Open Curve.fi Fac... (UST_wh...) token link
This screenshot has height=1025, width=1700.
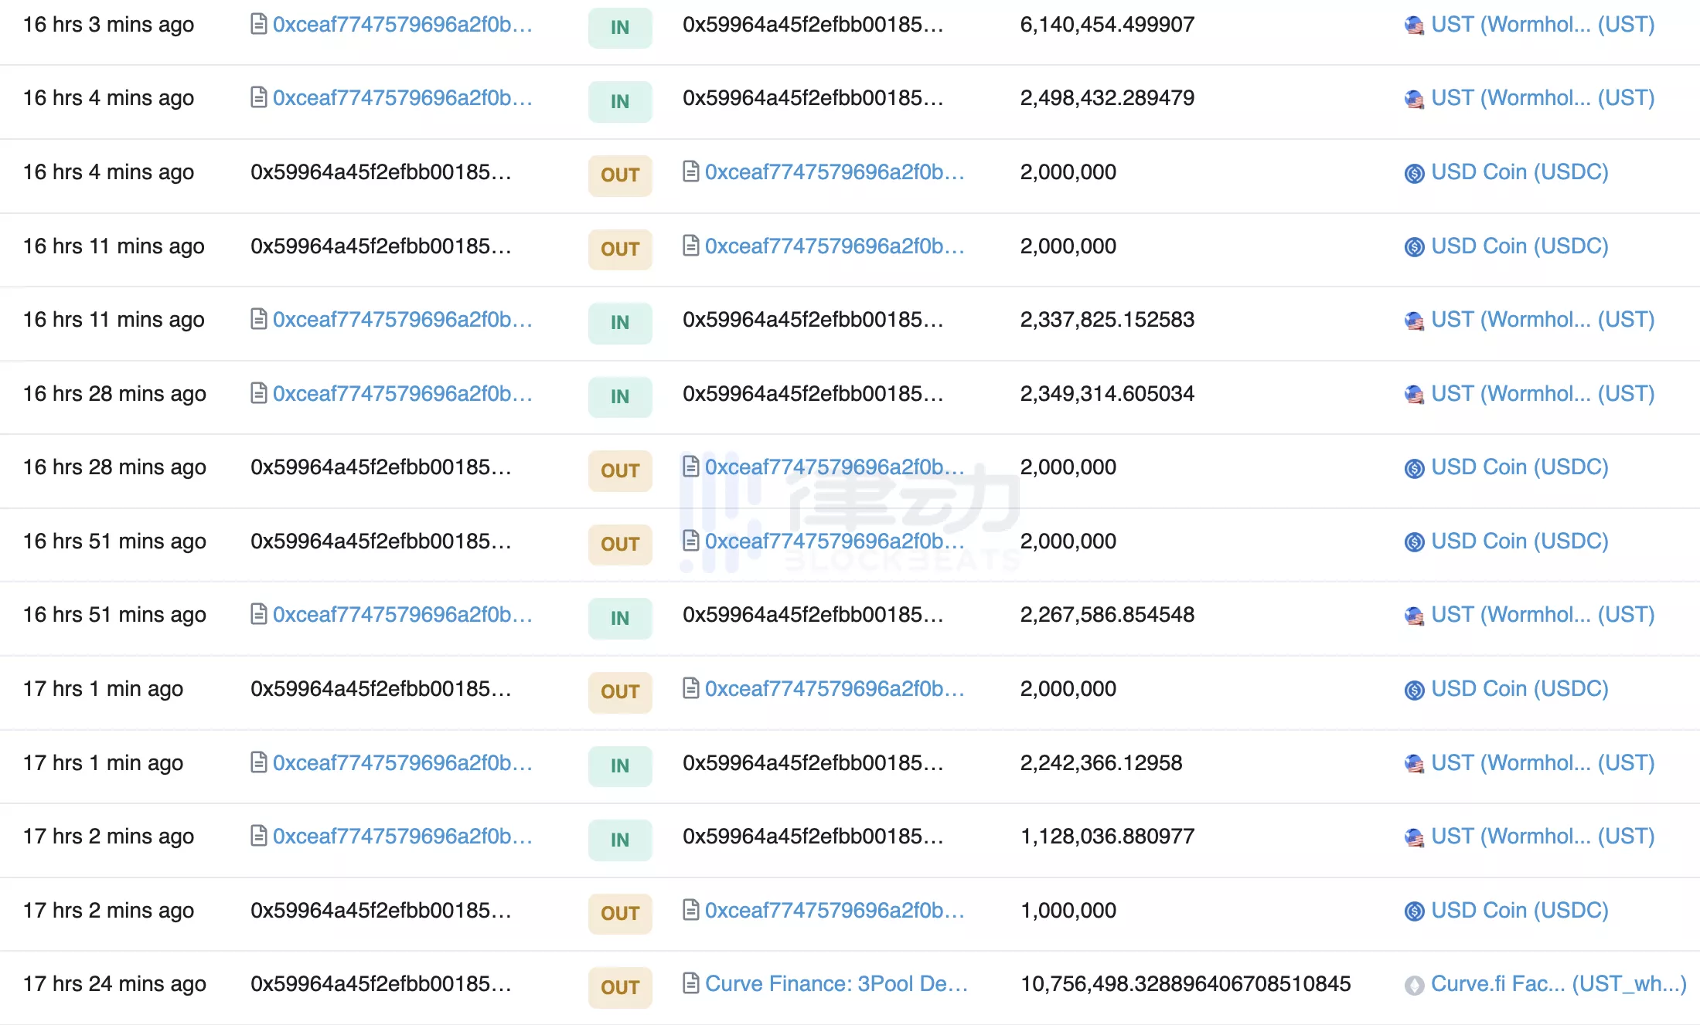(x=1558, y=983)
